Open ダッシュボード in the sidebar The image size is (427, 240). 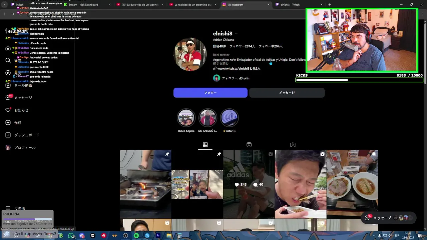point(22,135)
